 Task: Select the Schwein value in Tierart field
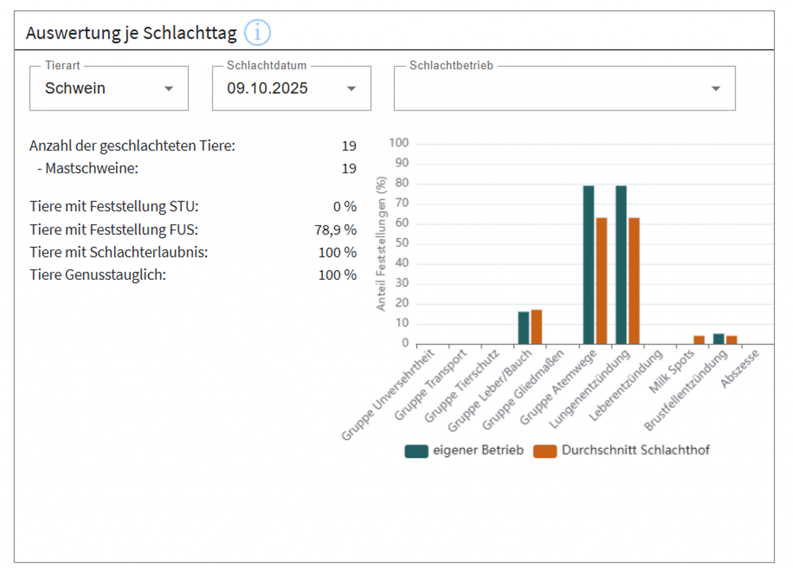(75, 88)
